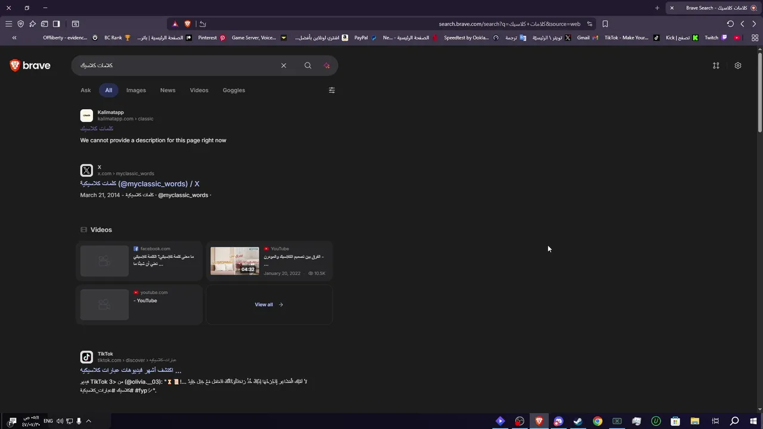Open the PayPal bookmark
Viewport: 763px width, 429px height.
(365, 38)
